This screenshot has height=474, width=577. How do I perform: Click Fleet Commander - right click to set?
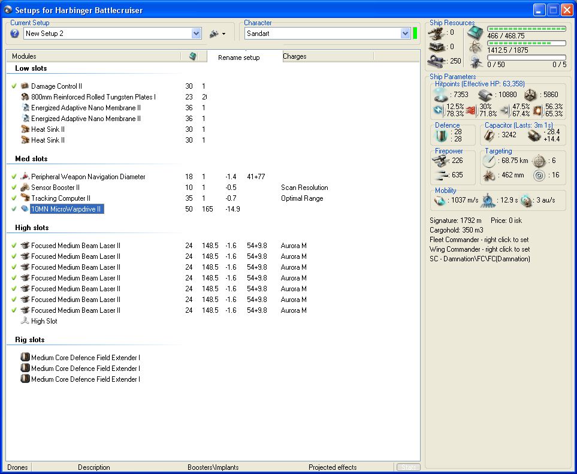tap(479, 240)
